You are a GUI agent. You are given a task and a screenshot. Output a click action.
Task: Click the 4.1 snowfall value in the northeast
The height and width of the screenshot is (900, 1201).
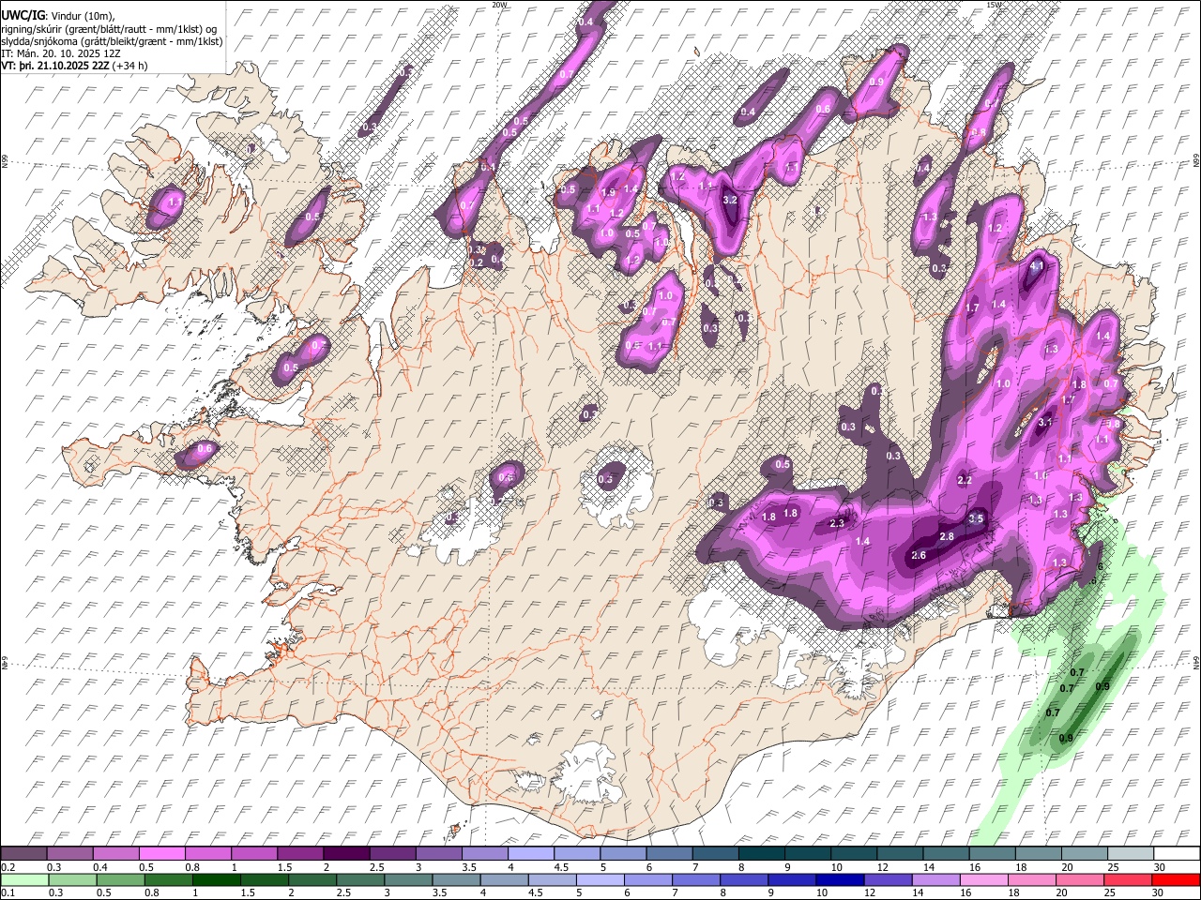click(x=1037, y=266)
